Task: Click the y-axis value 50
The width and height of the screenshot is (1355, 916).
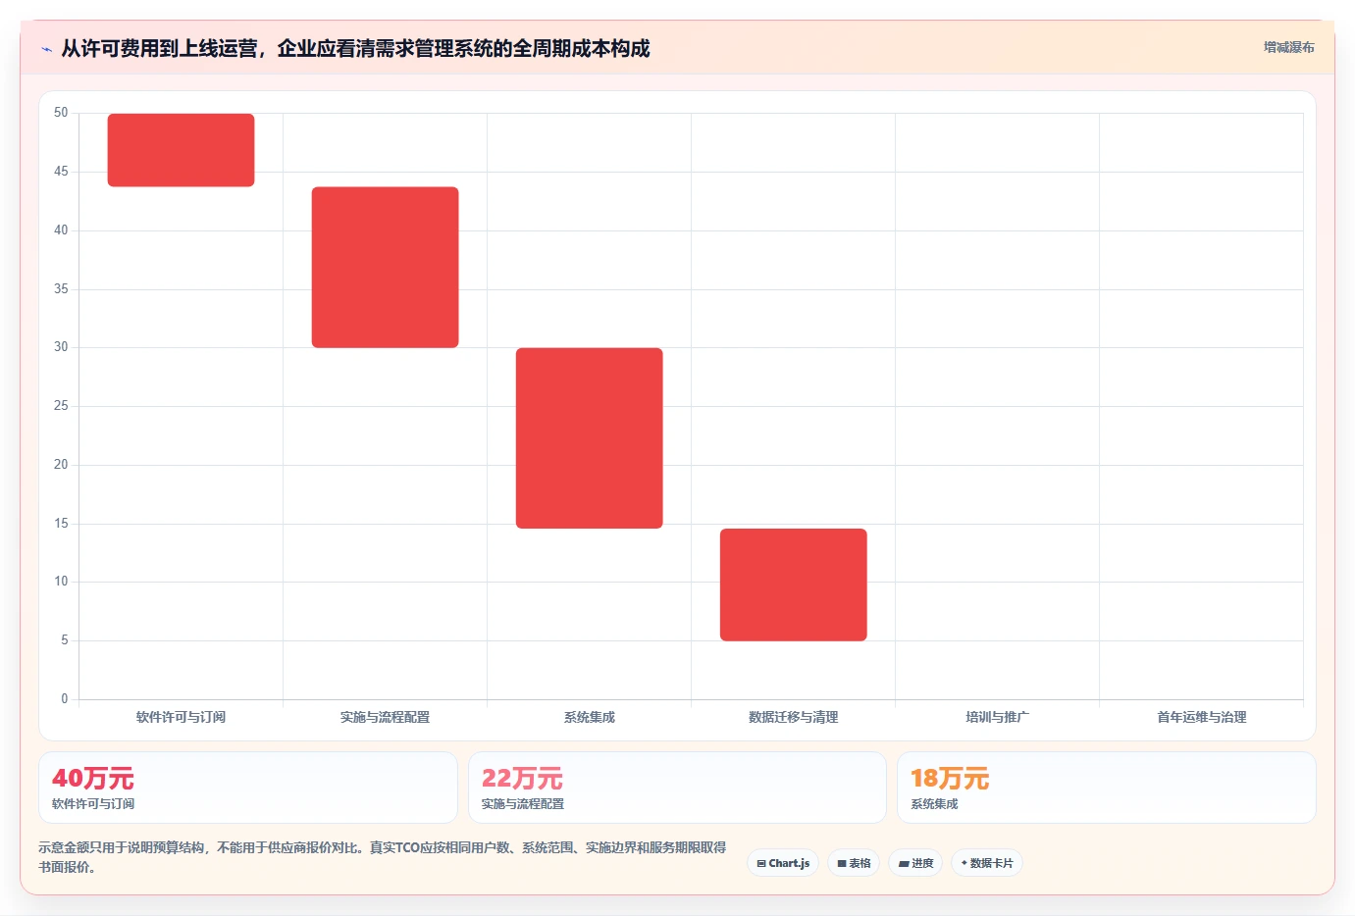Action: (61, 113)
